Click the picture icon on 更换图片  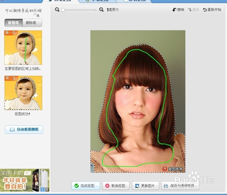137,186
